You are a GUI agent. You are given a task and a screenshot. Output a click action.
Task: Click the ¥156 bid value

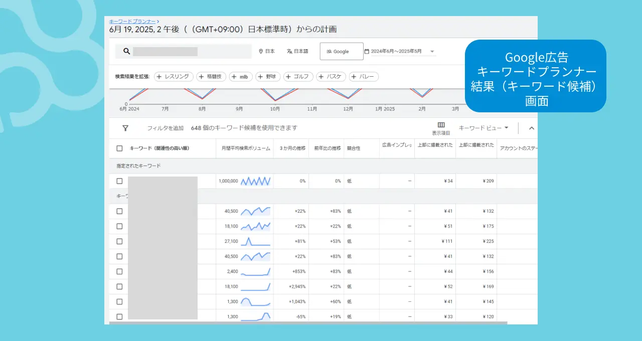pos(488,271)
